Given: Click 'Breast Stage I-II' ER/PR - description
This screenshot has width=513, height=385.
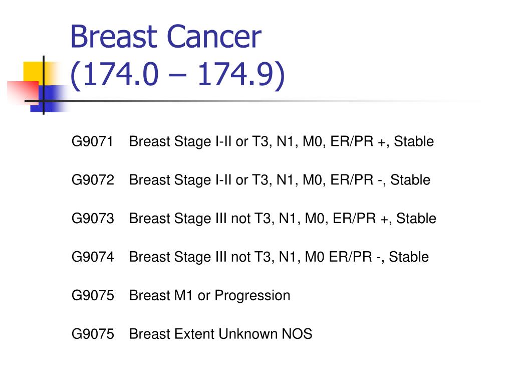Looking at the screenshot, I should 280,180.
